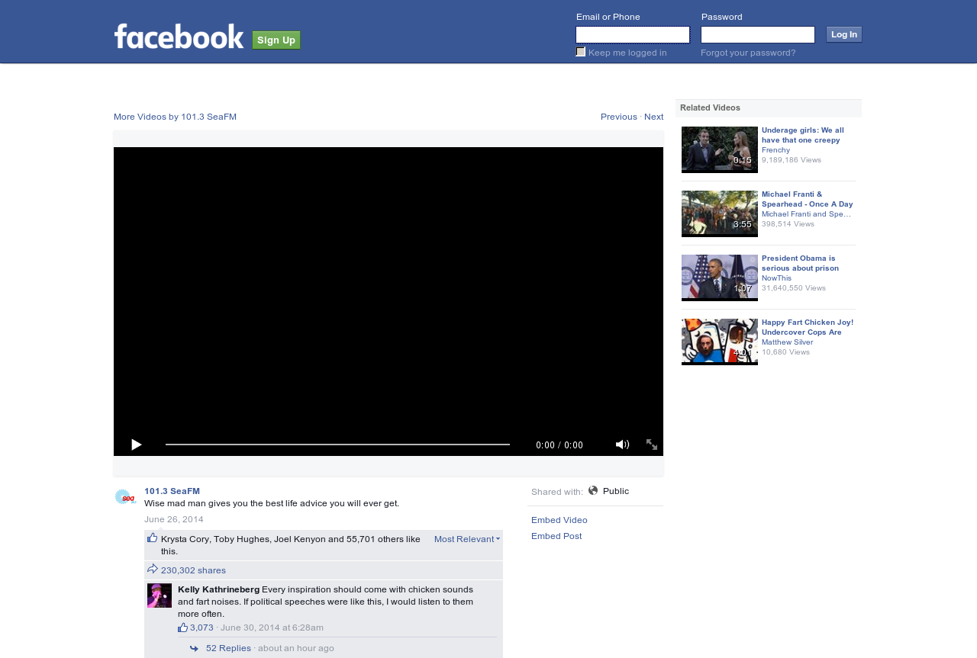This screenshot has height=658, width=977.
Task: Click the 'June 30, 2014 at 6:28am' timestamp
Action: (272, 628)
